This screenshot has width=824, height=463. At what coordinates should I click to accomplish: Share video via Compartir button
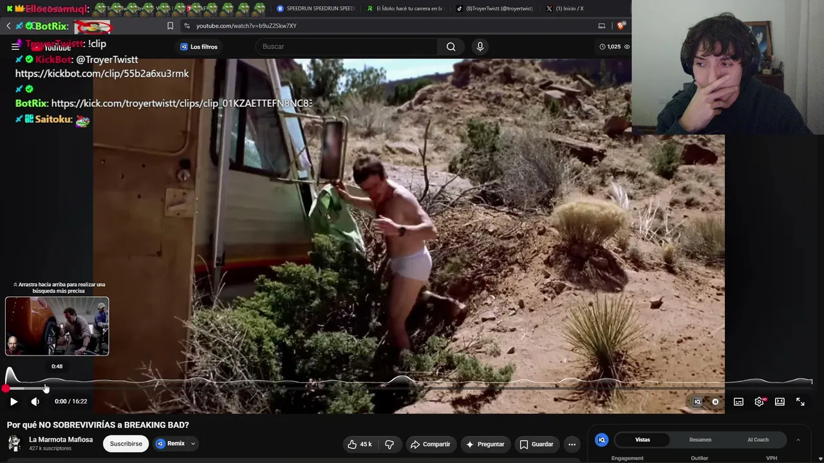tap(430, 444)
